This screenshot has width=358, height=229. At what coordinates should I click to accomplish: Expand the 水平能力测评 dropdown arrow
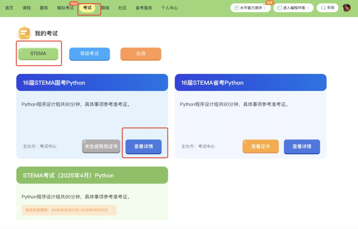tap(265, 8)
